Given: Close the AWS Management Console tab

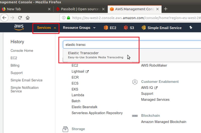Looking at the screenshot, I should (x=158, y=9).
